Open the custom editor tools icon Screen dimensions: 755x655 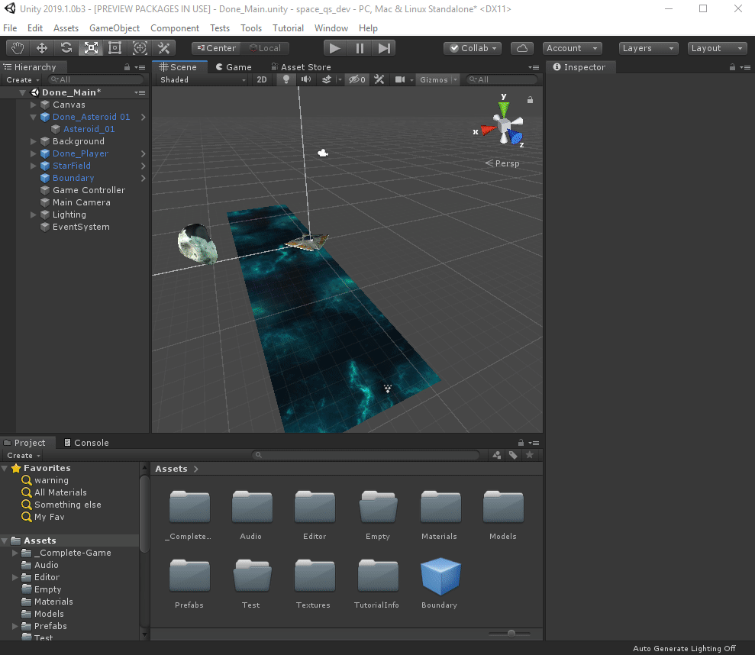click(x=163, y=47)
